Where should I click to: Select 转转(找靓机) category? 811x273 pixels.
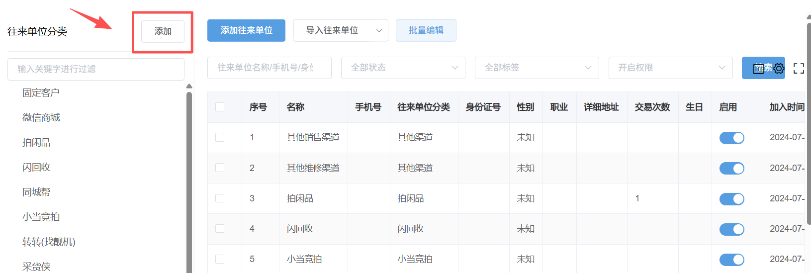point(49,242)
